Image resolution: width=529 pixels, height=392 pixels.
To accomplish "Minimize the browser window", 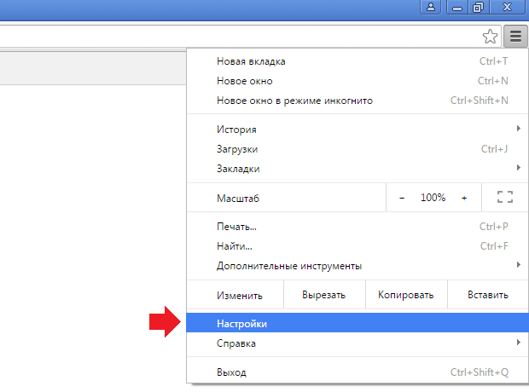I will [457, 7].
